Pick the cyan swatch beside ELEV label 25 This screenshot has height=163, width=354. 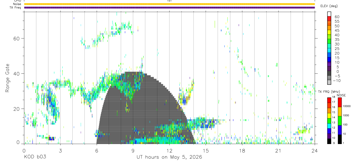329,51
